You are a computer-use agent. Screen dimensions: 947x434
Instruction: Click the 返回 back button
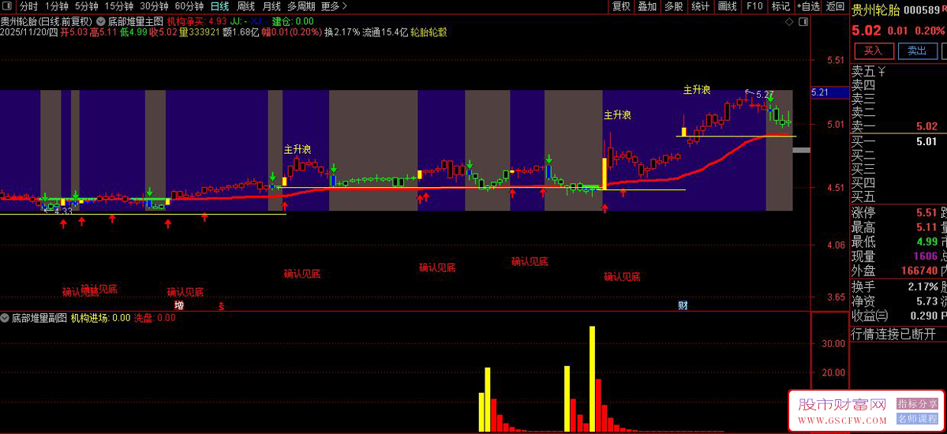(x=835, y=6)
